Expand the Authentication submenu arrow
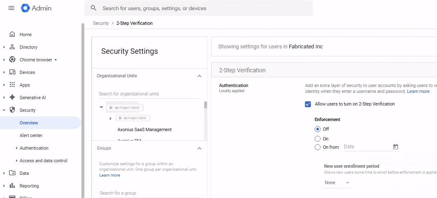The width and height of the screenshot is (437, 198). point(17,148)
